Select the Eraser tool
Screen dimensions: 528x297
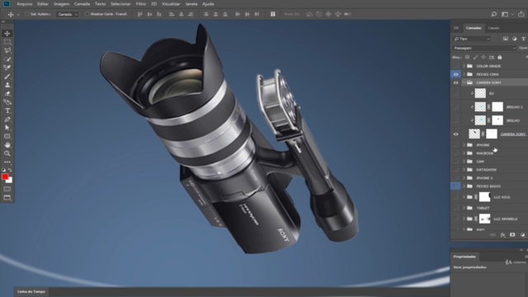tap(7, 93)
